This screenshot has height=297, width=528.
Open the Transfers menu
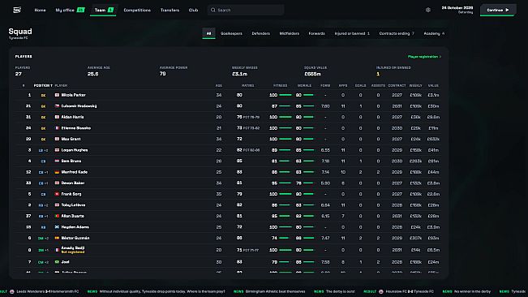pos(170,10)
